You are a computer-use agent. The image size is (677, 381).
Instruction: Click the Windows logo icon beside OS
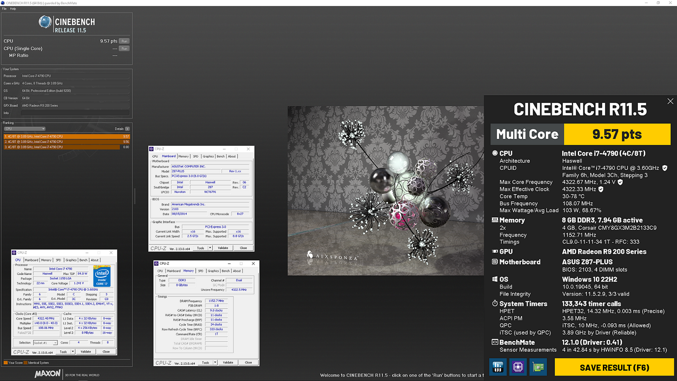[x=495, y=279]
